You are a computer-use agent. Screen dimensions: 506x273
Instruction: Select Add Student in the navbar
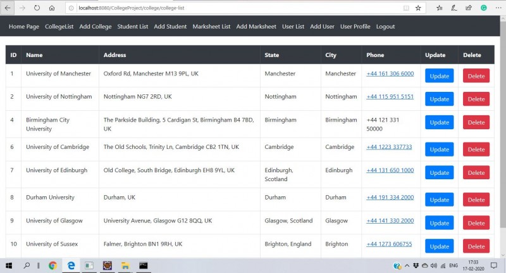pos(170,27)
